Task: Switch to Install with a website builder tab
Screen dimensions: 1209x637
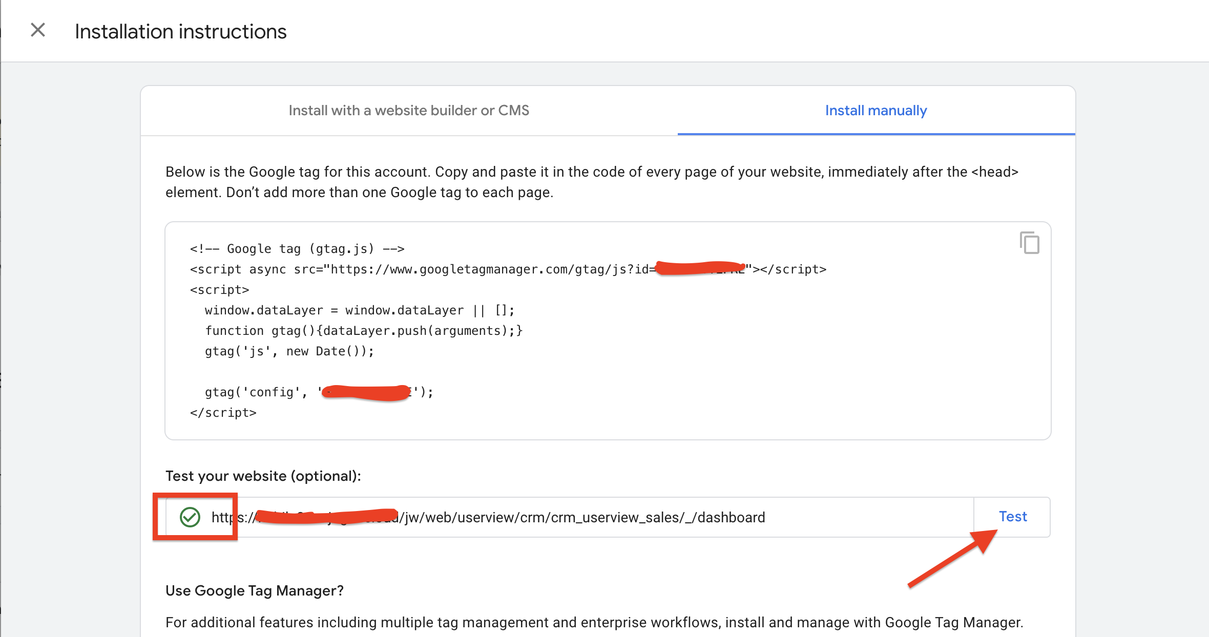Action: pos(408,111)
